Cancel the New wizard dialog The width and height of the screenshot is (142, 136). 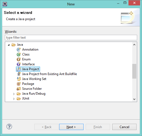124,127
